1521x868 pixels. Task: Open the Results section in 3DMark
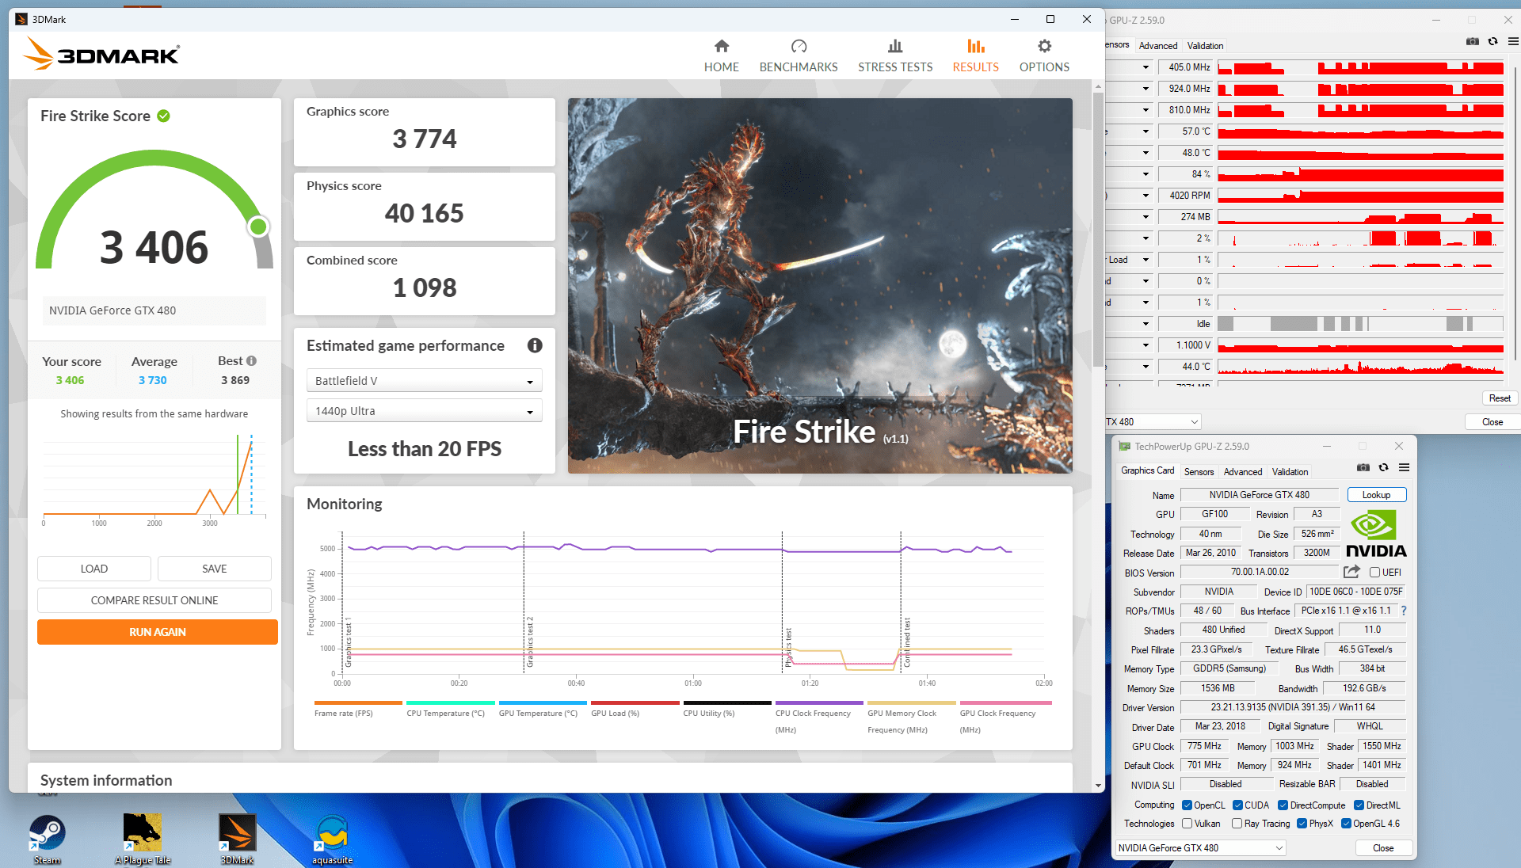pos(975,56)
